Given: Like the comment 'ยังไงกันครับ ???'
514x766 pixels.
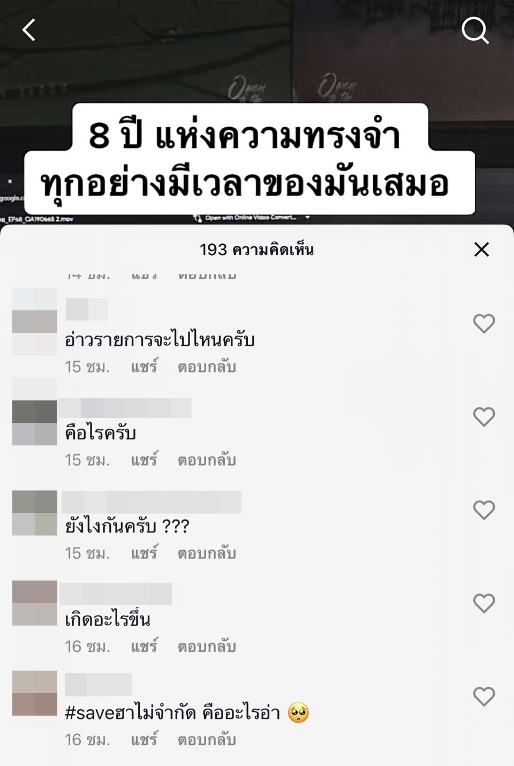Looking at the screenshot, I should pyautogui.click(x=484, y=510).
